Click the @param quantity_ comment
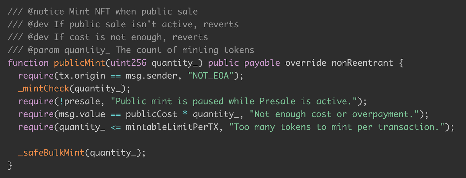This screenshot has height=178, width=466. click(x=131, y=50)
